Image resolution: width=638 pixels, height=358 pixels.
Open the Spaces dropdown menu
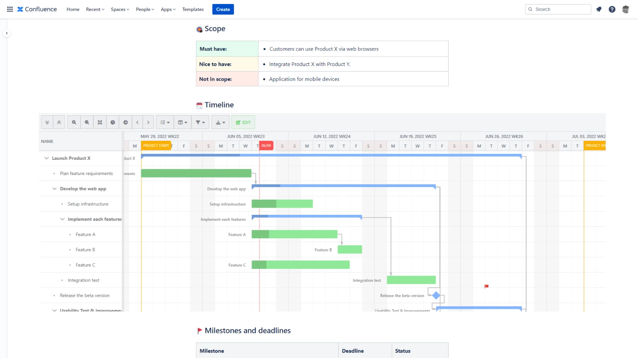coord(120,9)
